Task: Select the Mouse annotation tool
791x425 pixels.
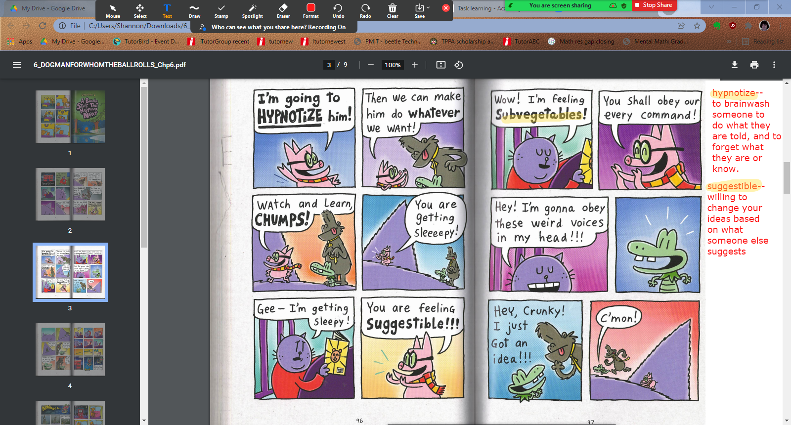Action: (113, 11)
